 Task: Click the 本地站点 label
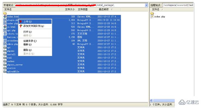pyautogui.click(x=8, y=5)
